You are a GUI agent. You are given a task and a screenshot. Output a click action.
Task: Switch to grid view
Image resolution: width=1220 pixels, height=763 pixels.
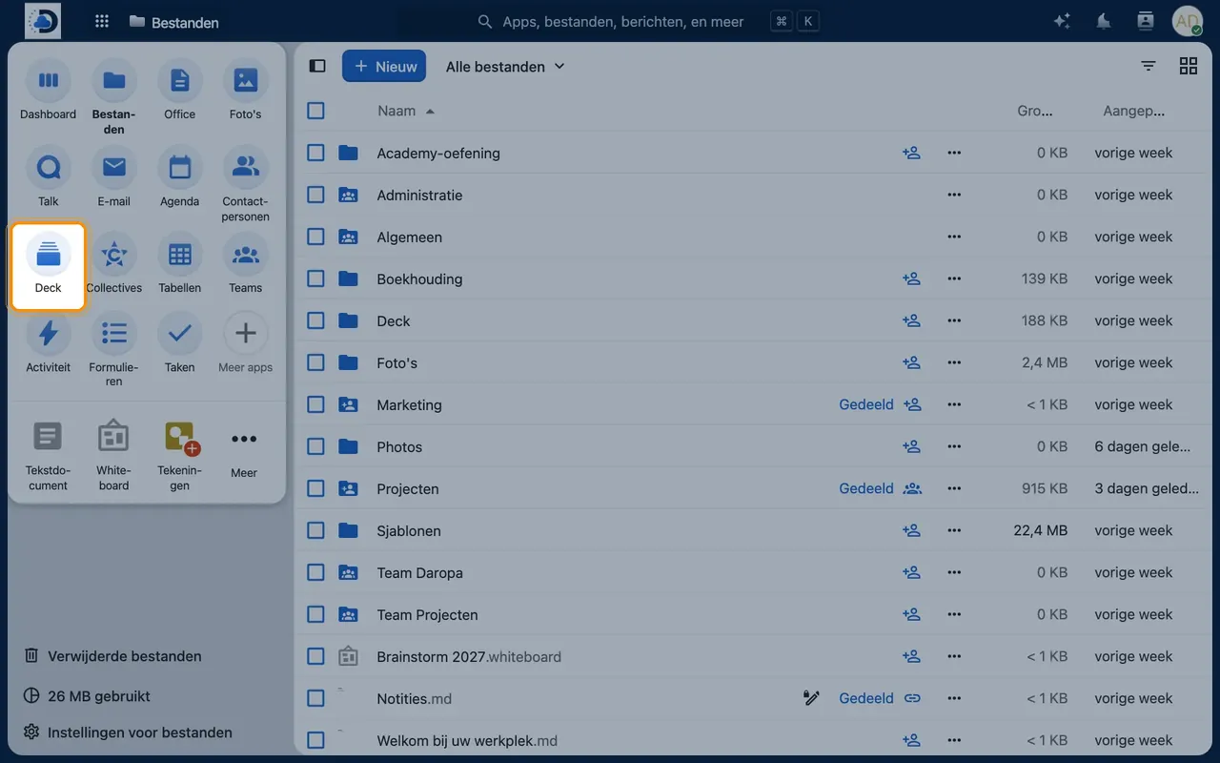[x=1188, y=66]
